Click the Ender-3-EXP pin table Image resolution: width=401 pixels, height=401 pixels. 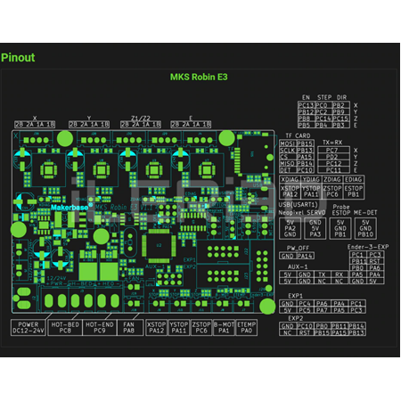[x=366, y=267]
